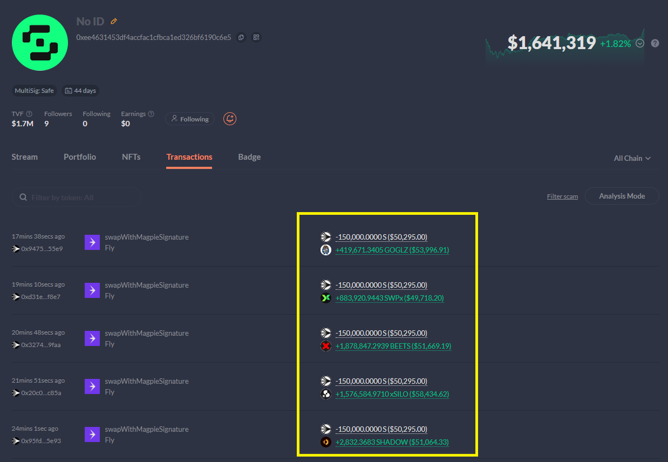668x462 pixels.
Task: Open transaction hash 0x20c0...c85a
Action: tap(41, 392)
